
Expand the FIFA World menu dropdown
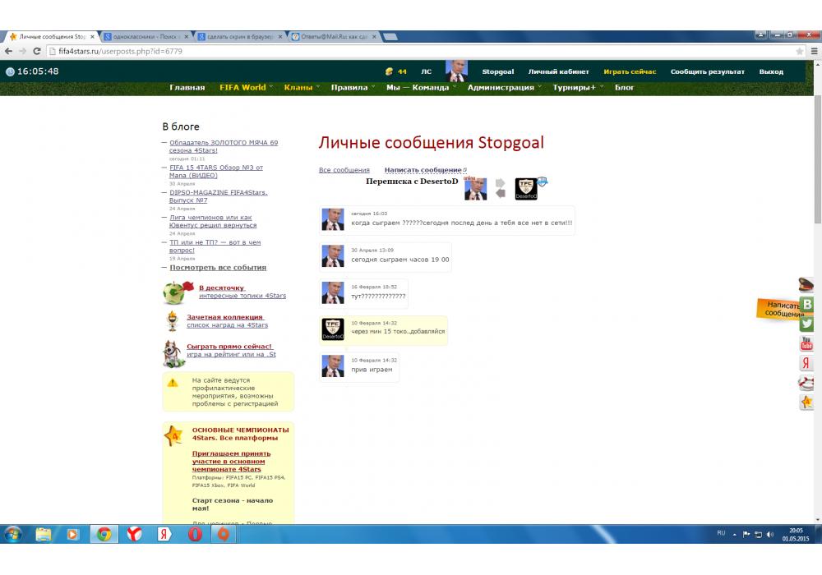(x=242, y=87)
